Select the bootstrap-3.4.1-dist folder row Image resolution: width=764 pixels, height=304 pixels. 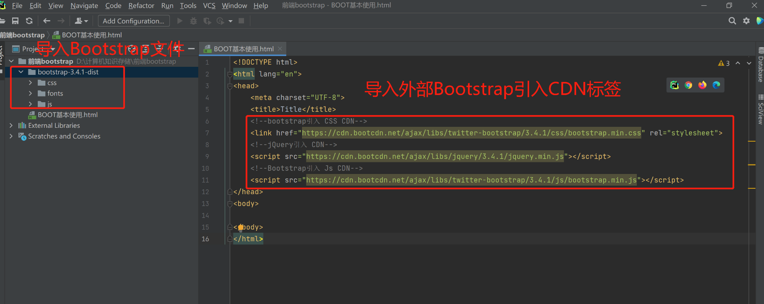(102, 72)
